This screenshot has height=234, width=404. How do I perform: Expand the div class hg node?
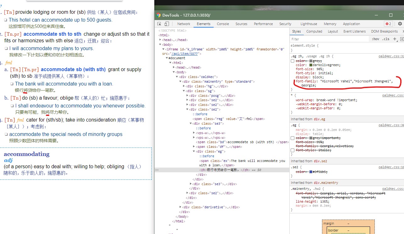pyautogui.click(x=184, y=86)
